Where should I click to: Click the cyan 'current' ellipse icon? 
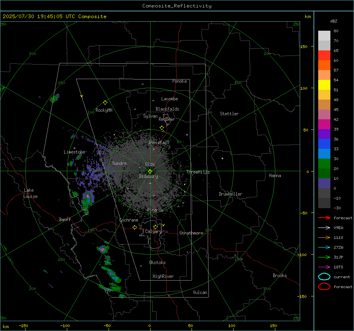tap(324, 277)
